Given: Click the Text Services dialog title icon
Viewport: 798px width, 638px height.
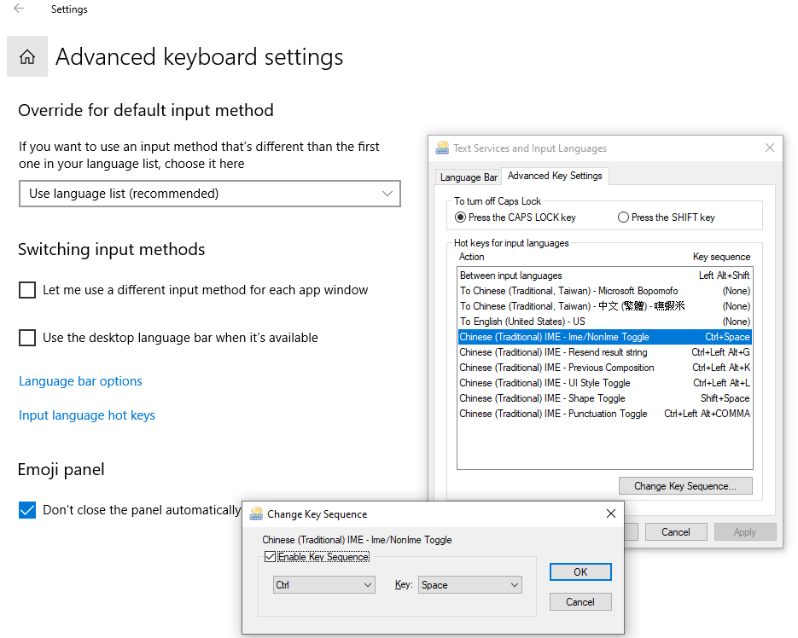Looking at the screenshot, I should [x=442, y=148].
